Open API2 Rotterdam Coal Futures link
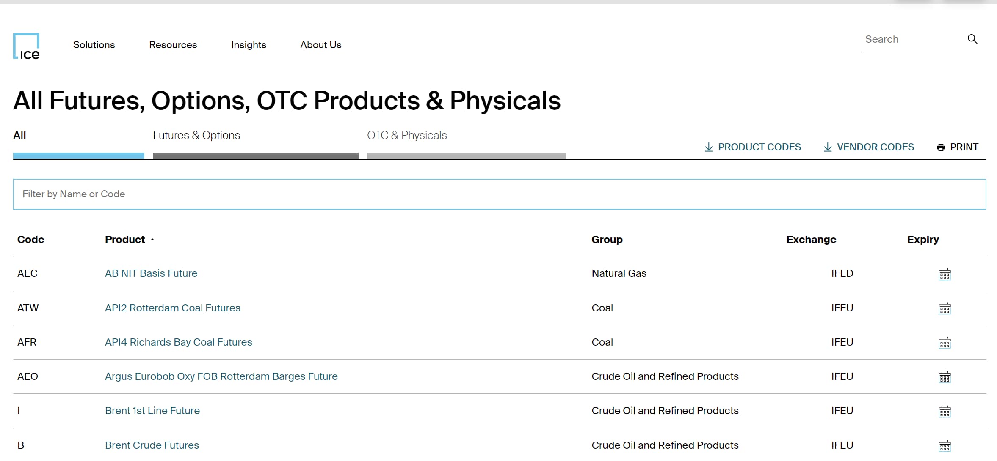Viewport: 997px width, 461px height. pyautogui.click(x=173, y=308)
